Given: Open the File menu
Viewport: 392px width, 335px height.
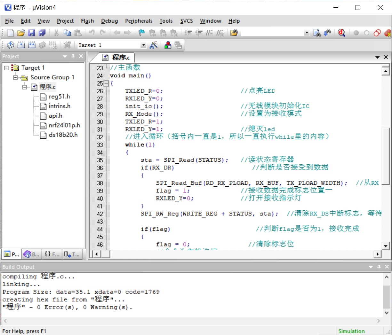Looking at the screenshot, I should [9, 21].
